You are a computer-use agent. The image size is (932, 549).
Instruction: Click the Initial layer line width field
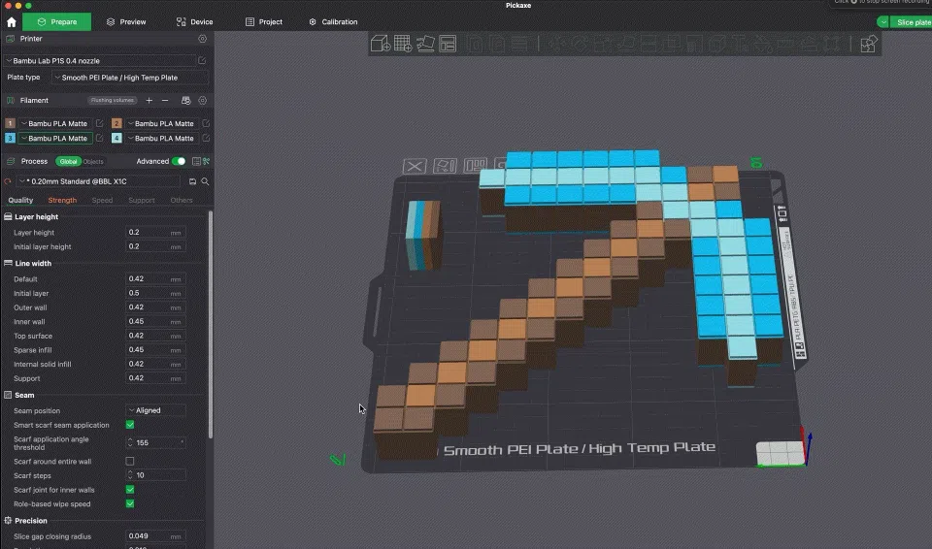(x=155, y=293)
